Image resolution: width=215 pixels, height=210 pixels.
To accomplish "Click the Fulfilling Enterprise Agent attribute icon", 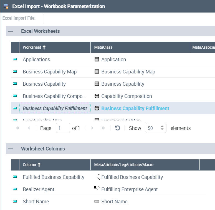I will 97,189.
